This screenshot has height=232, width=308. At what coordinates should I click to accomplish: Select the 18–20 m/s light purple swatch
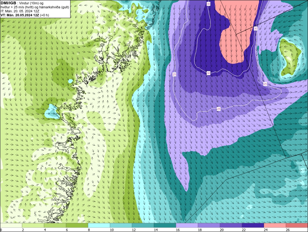pyautogui.click(x=209, y=225)
